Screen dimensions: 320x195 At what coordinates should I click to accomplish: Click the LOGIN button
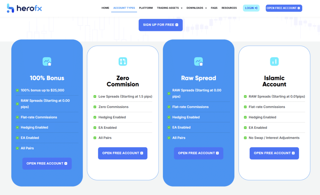click(251, 8)
